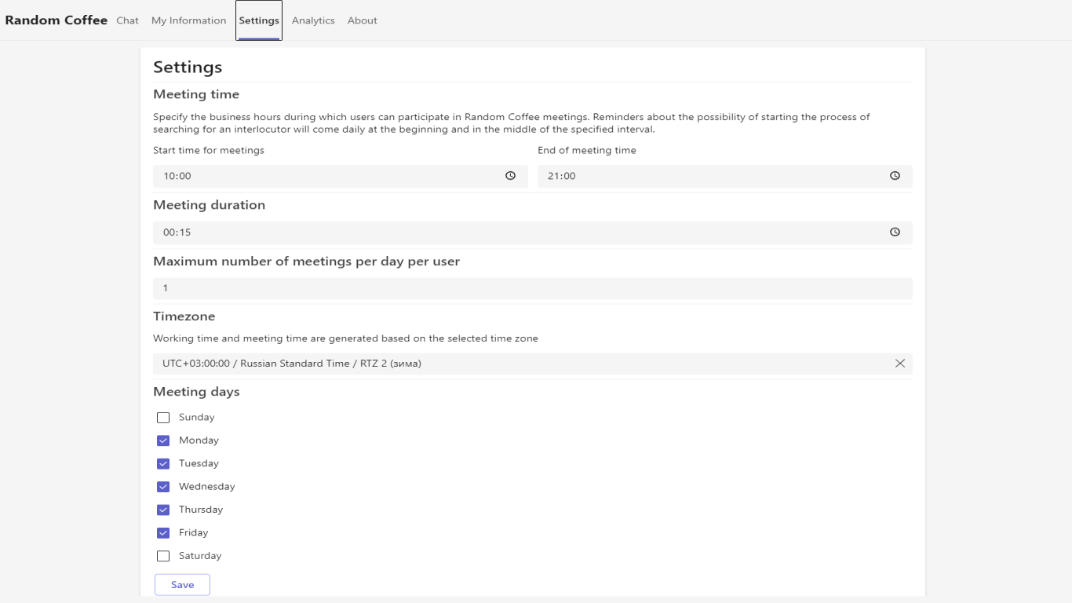The height and width of the screenshot is (603, 1072).
Task: Focus the Maximum meetings per day field
Action: point(532,288)
